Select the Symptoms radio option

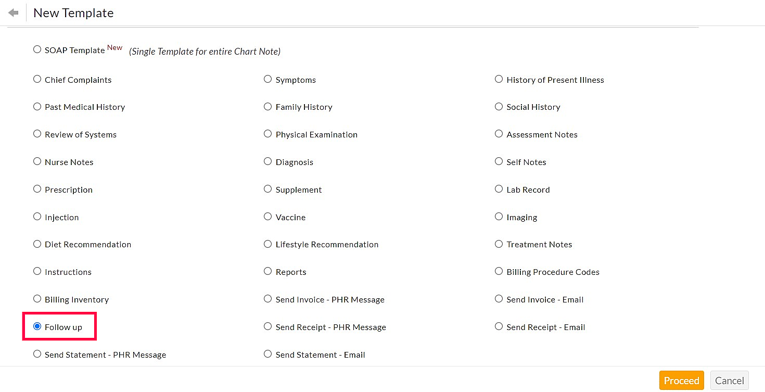pyautogui.click(x=267, y=79)
